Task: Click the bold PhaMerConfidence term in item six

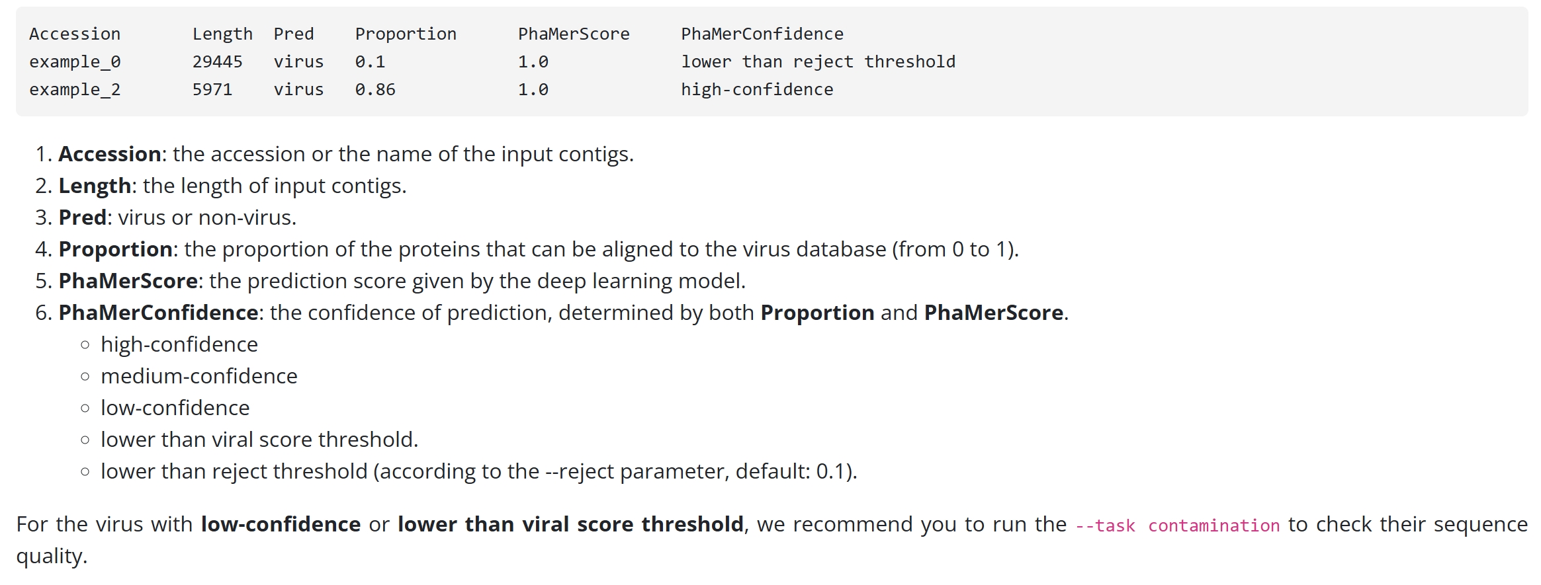Action: tap(159, 313)
